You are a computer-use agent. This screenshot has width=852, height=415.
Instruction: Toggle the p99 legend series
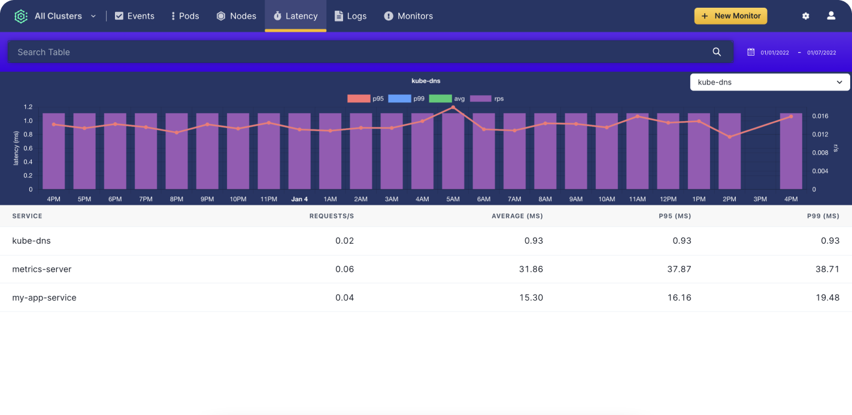click(399, 99)
